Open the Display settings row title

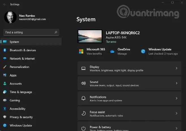click(95, 67)
